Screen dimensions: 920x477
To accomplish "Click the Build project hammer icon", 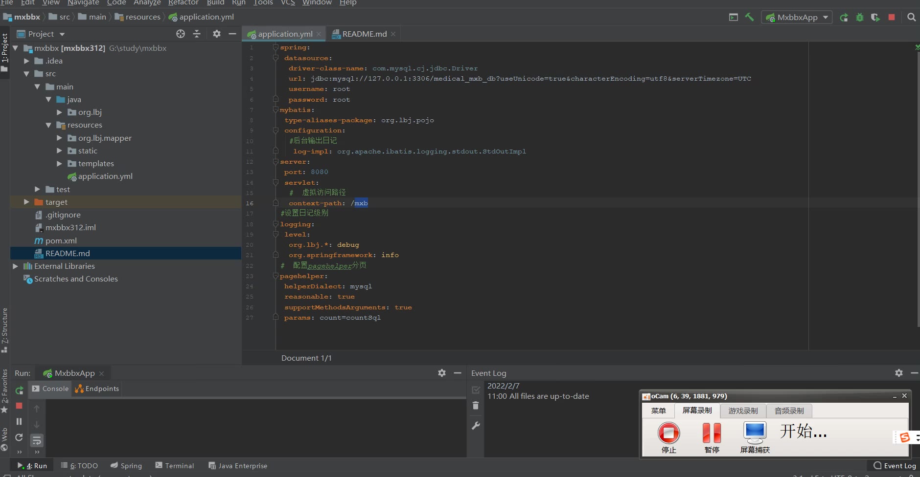I will point(749,17).
